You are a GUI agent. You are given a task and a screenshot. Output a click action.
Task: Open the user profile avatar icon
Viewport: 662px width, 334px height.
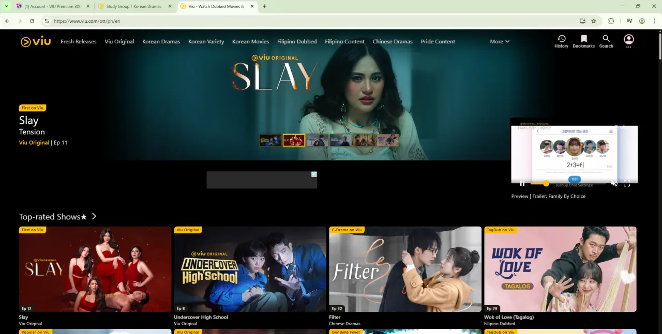click(x=628, y=41)
